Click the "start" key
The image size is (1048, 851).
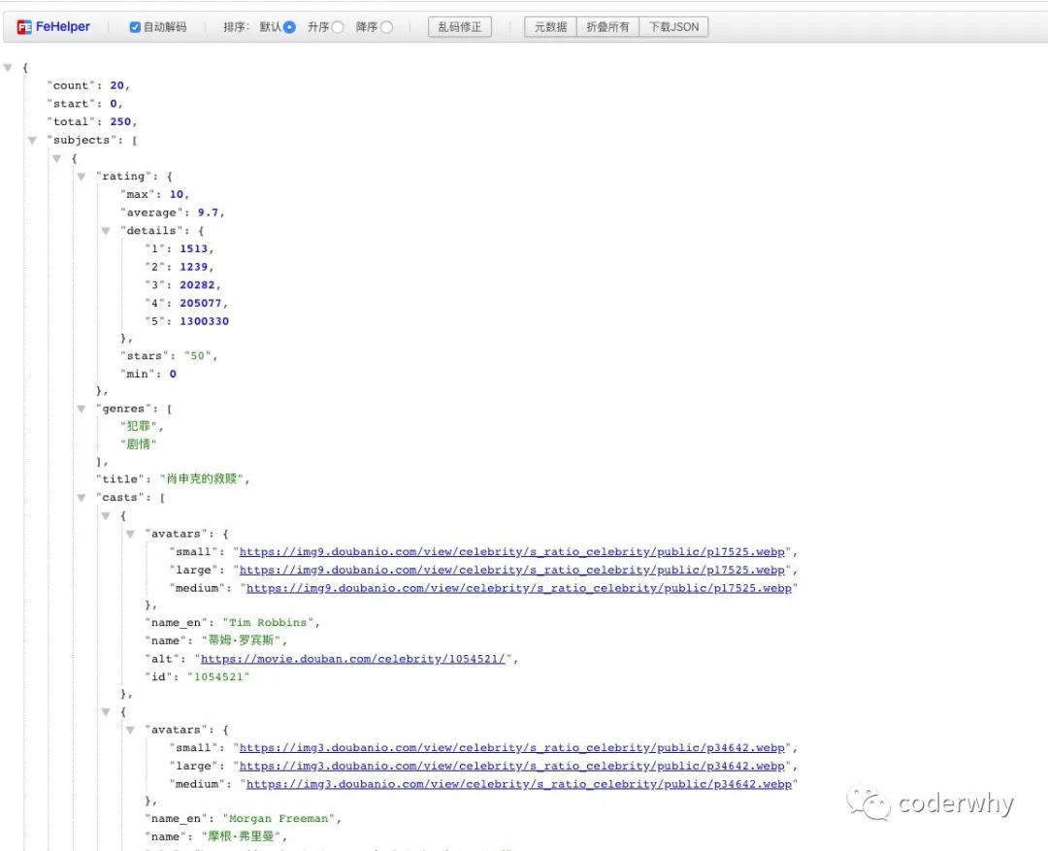pyautogui.click(x=71, y=104)
